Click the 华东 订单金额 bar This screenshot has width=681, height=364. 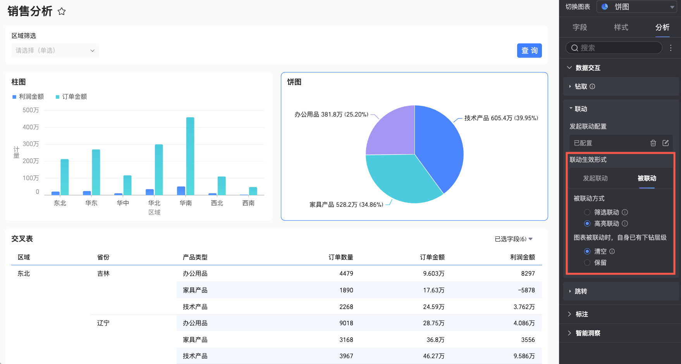[x=96, y=172]
